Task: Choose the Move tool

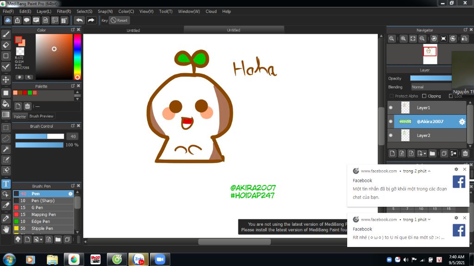Action: click(6, 80)
